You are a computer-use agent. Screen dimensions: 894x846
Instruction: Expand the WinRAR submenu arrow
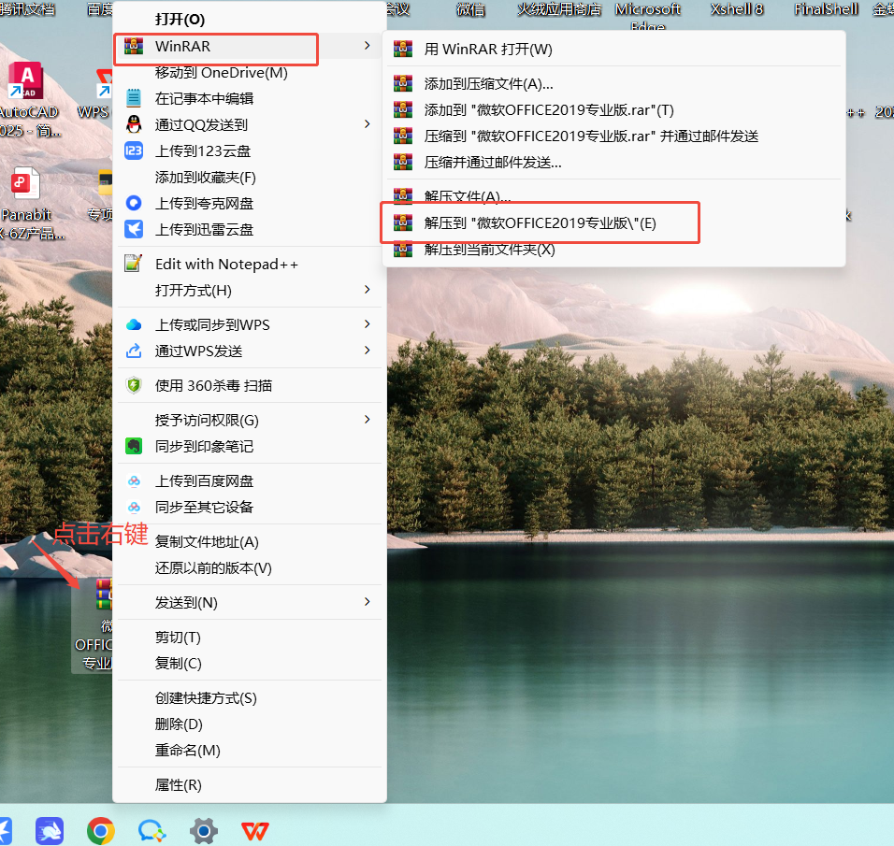point(367,46)
